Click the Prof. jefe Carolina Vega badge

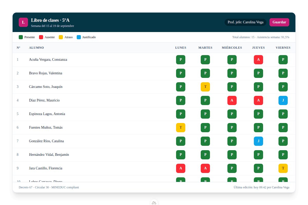pos(245,22)
